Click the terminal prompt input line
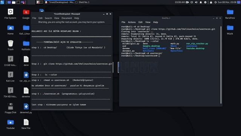 tap(140, 56)
